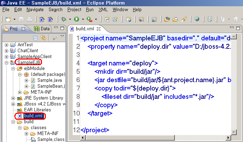
Task: Click the open task folder icon
Action: (x=176, y=19)
